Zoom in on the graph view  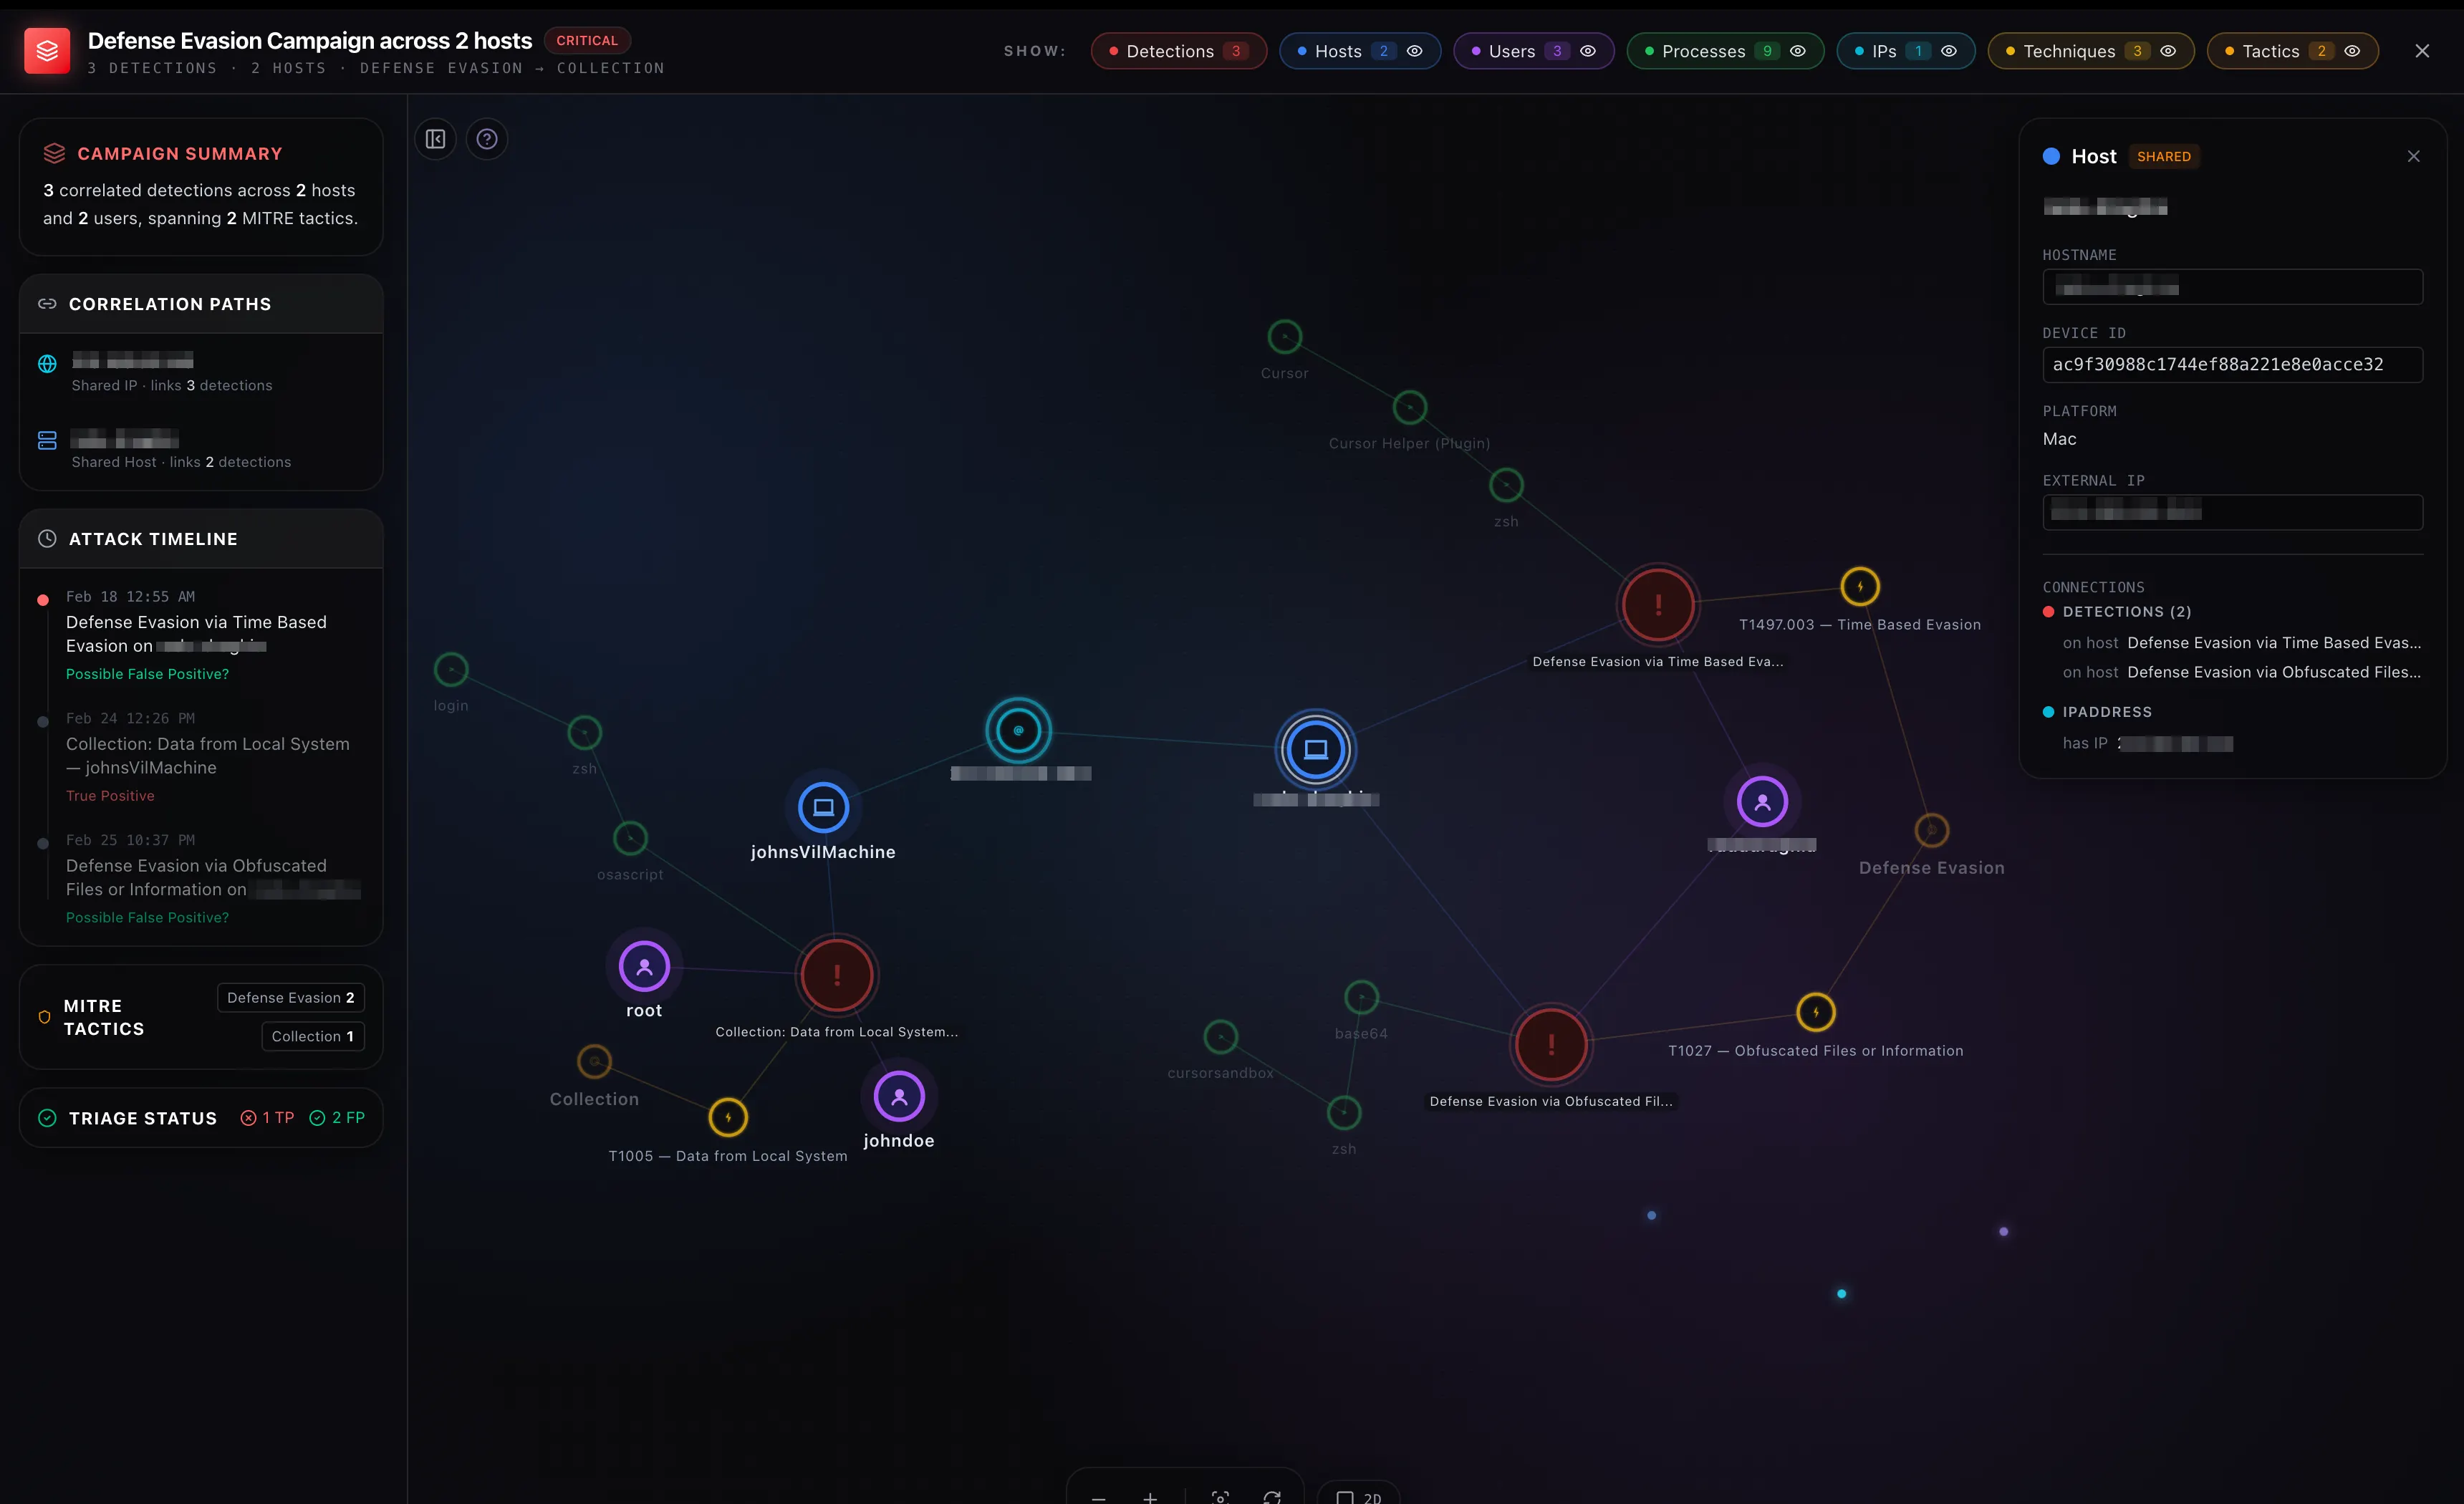coord(1150,1497)
